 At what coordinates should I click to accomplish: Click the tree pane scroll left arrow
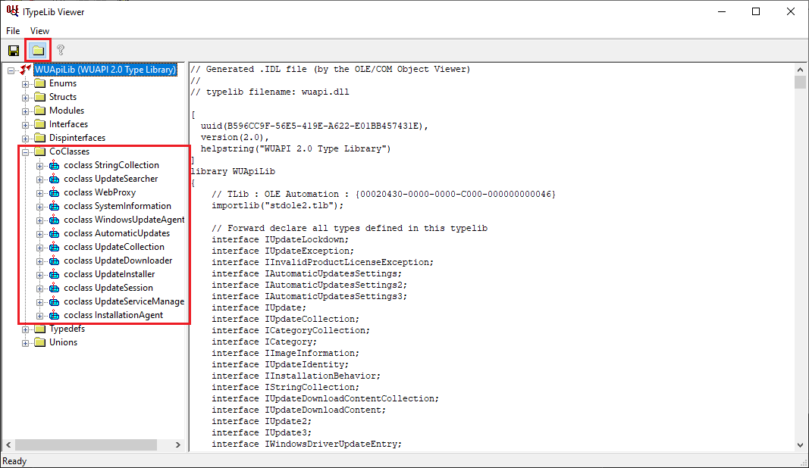(x=9, y=445)
